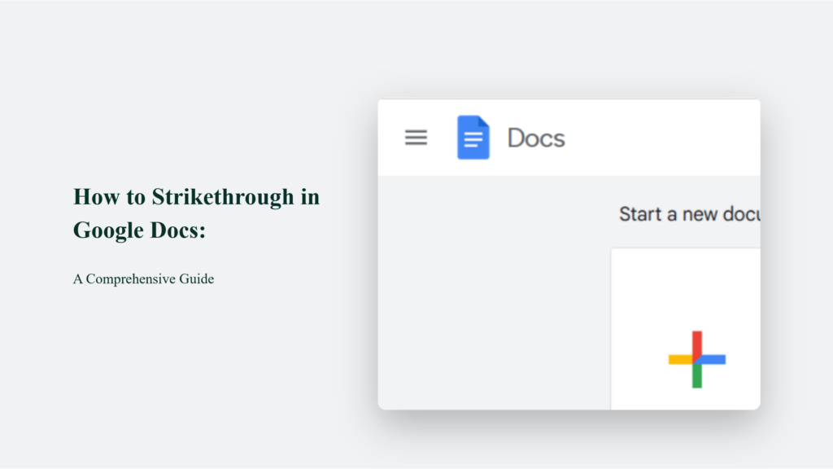Click the word "Comprehensive" in the subtitle
Viewport: 833px width, 469px height.
[125, 279]
